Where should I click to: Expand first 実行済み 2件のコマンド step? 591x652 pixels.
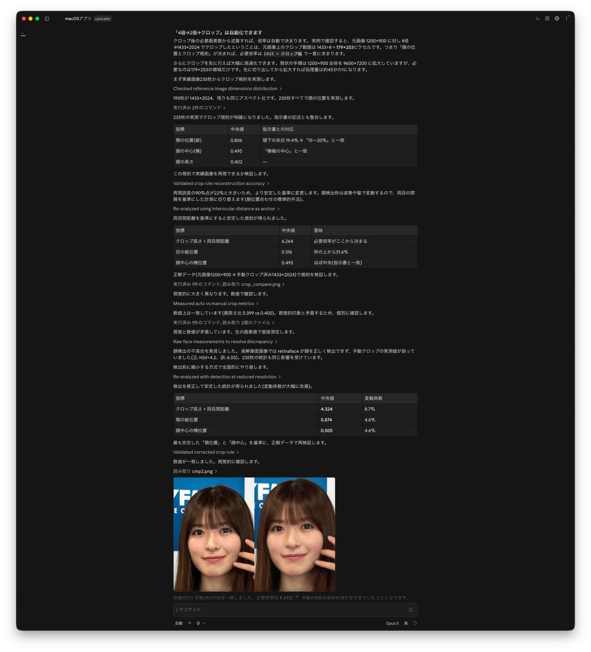pos(199,108)
